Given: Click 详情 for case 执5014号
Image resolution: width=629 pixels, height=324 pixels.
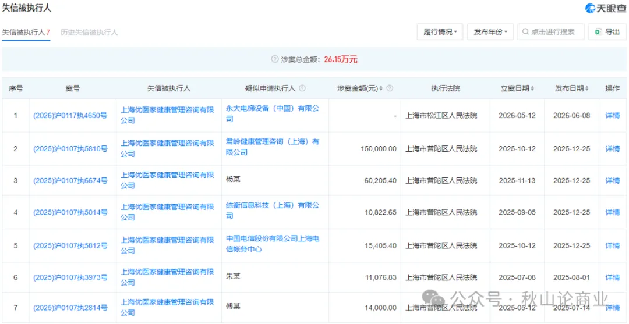Looking at the screenshot, I should (613, 212).
